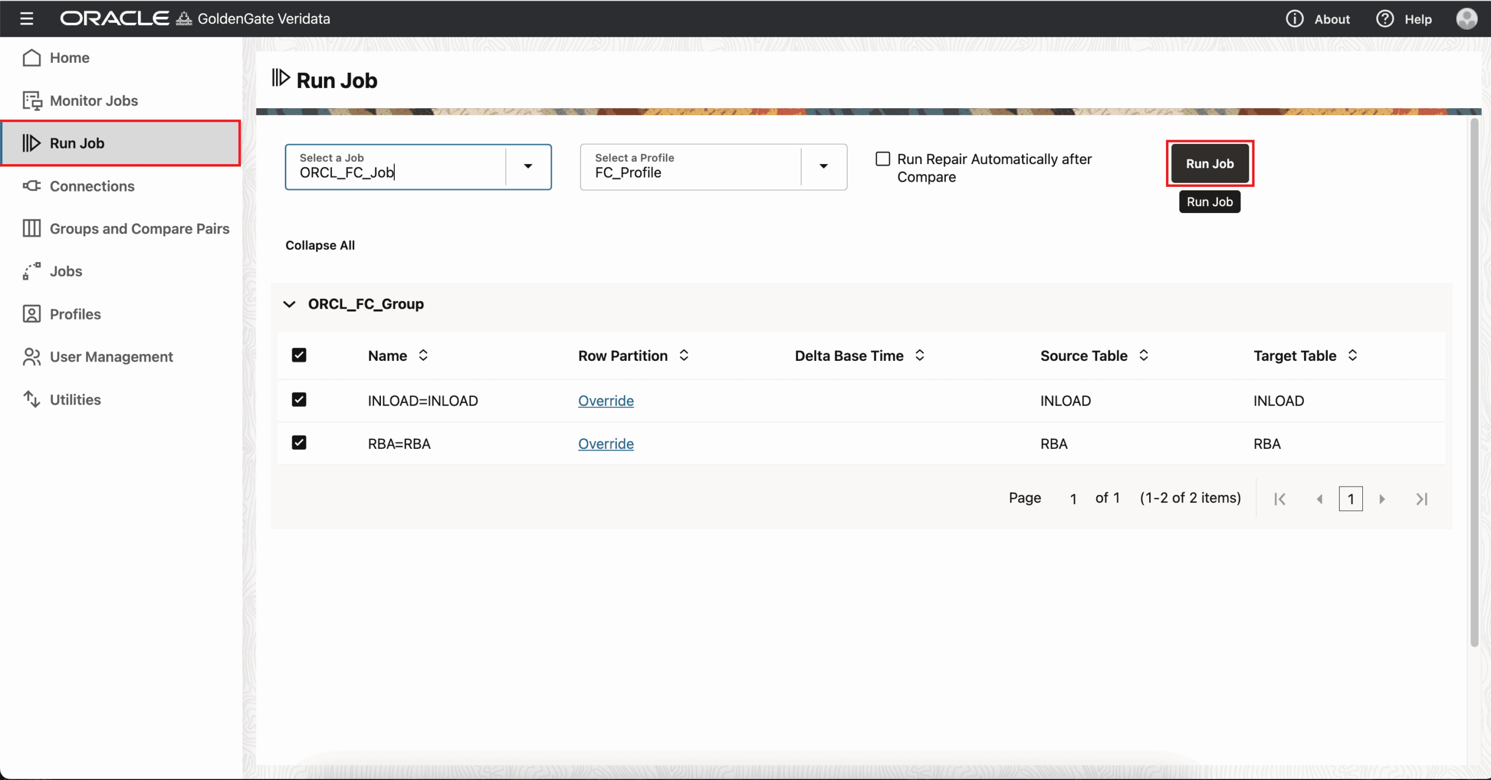The image size is (1491, 780).
Task: Open Connections in the sidebar
Action: (121, 186)
